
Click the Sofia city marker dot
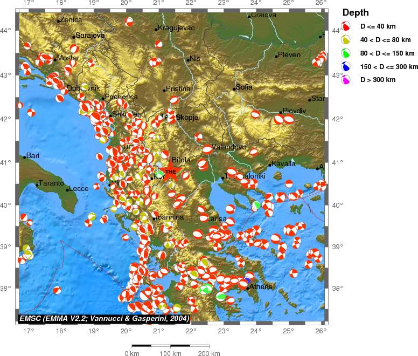(234, 89)
